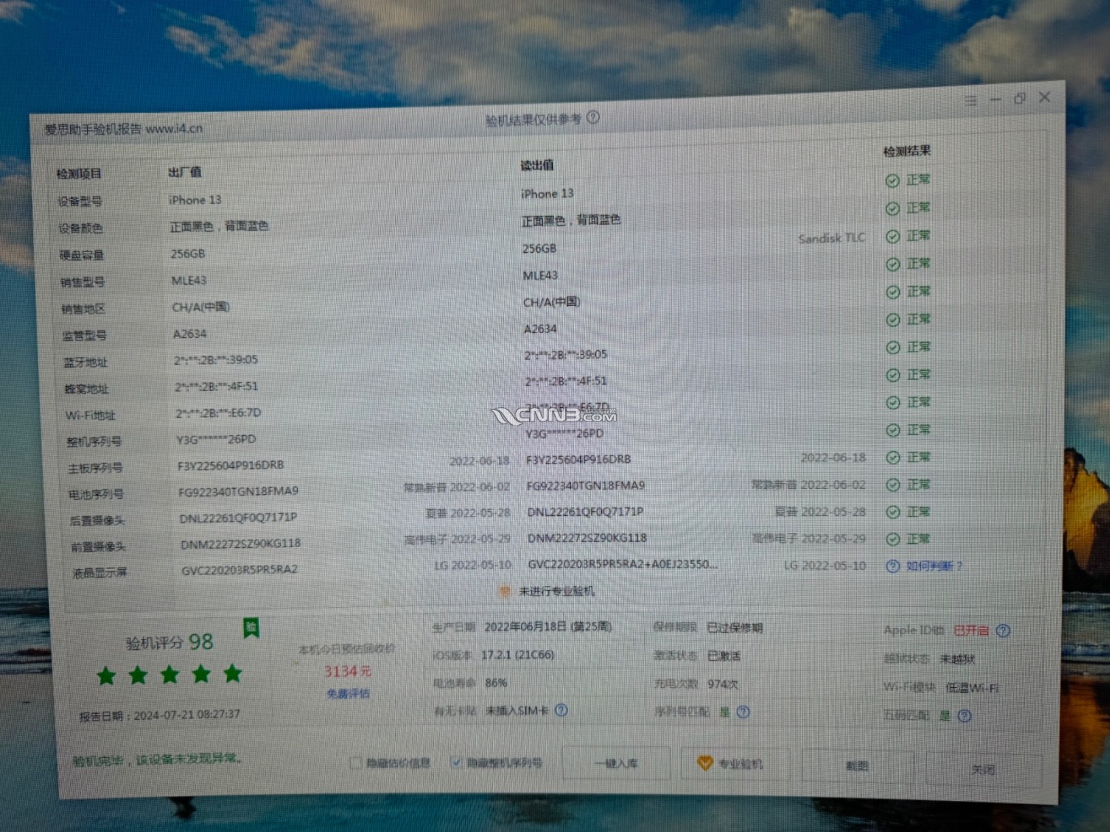Viewport: 1110px width, 832px height.
Task: Click green check icon in 设备颜色 row
Action: click(892, 209)
